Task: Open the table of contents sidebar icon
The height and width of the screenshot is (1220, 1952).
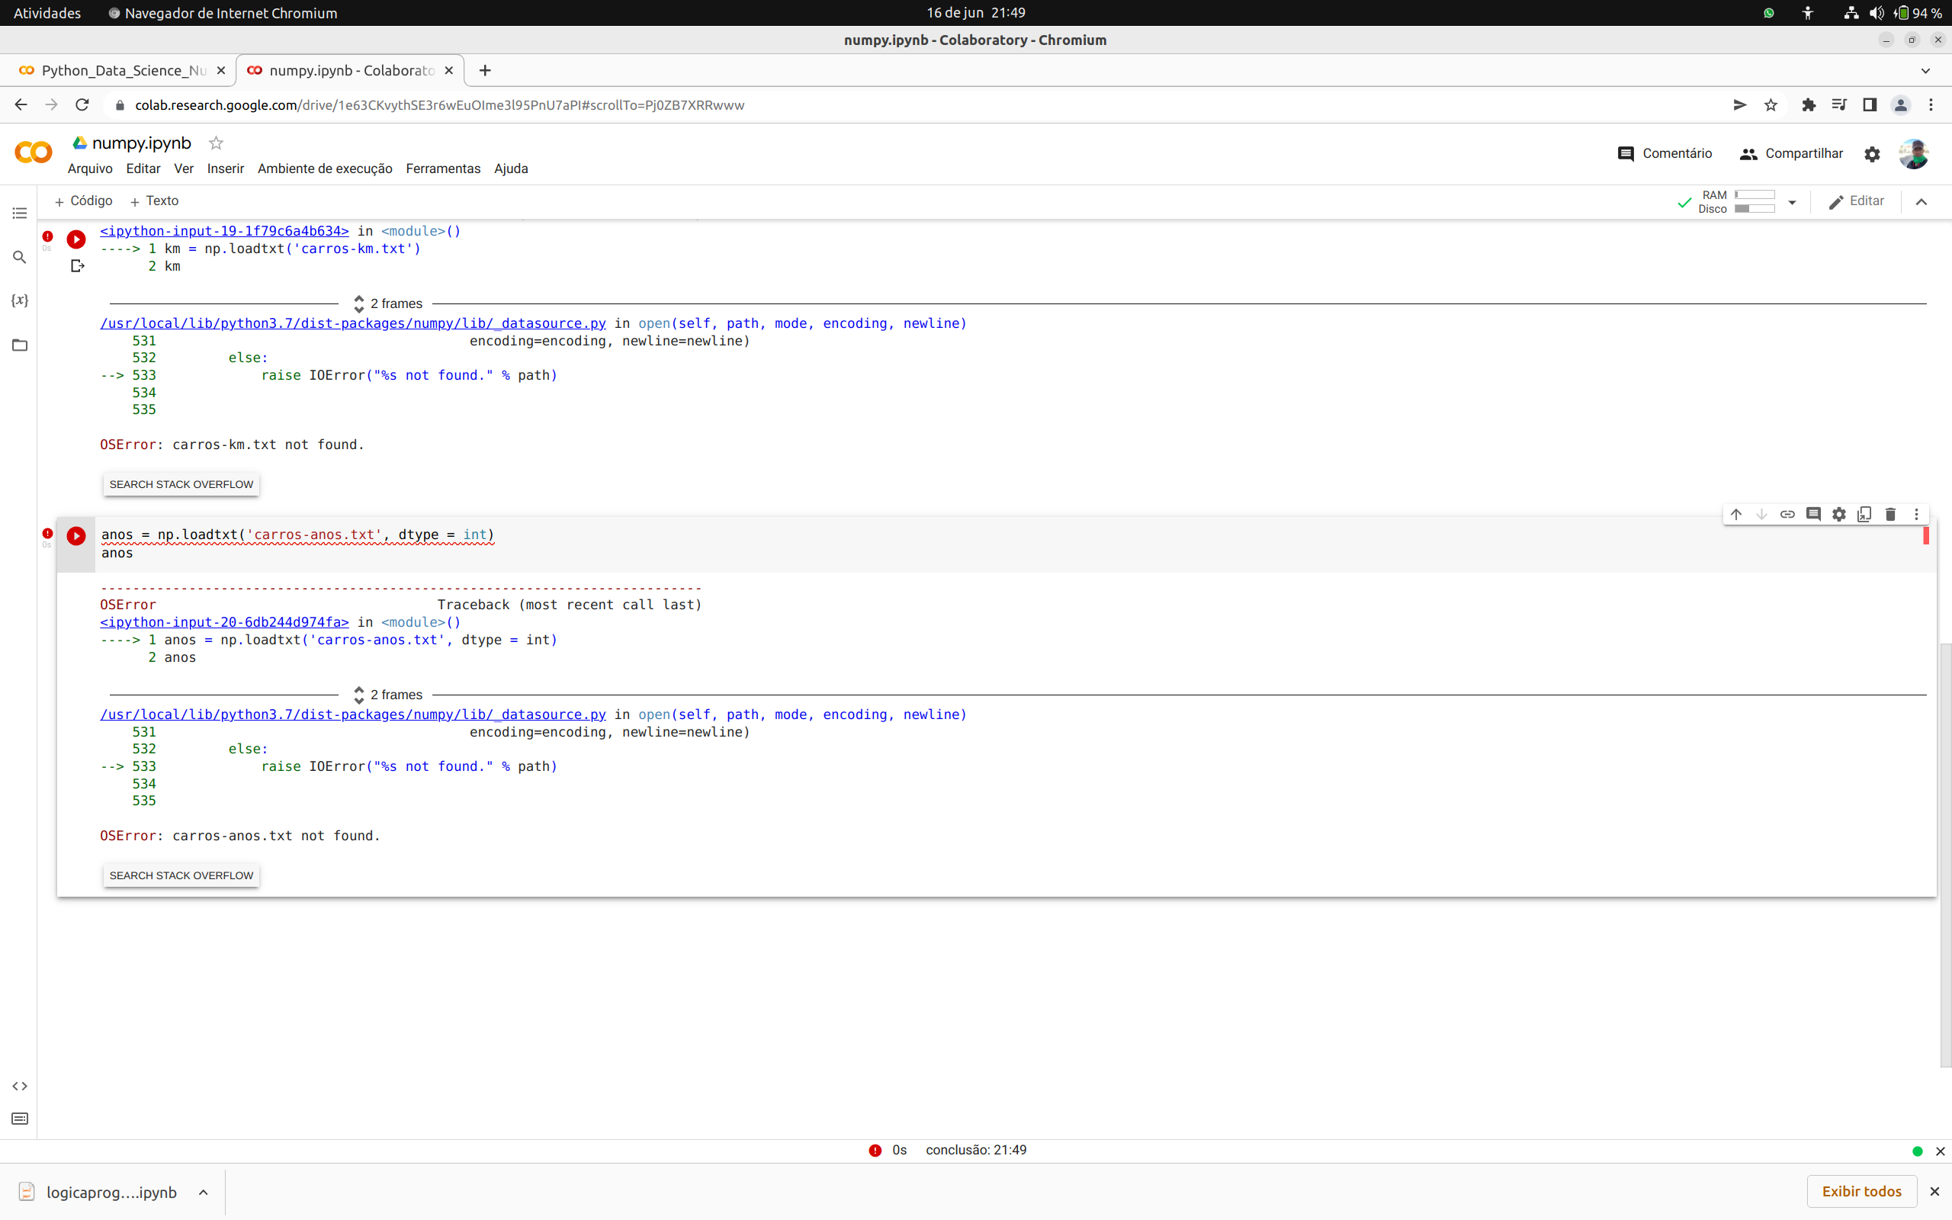Action: coord(19,213)
